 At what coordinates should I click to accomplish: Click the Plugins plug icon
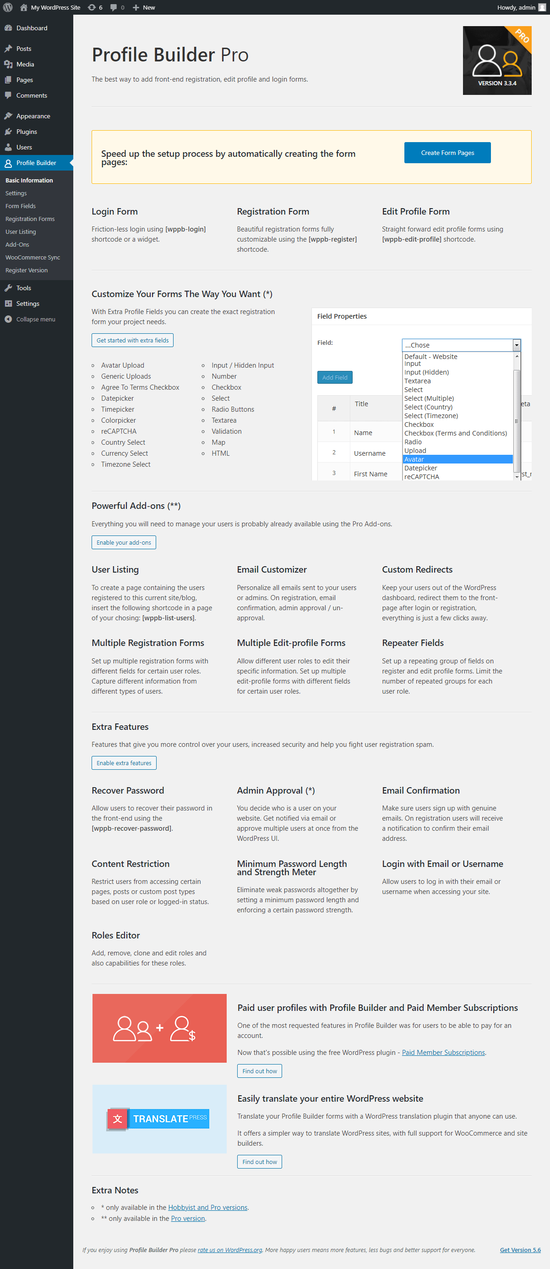coord(8,132)
